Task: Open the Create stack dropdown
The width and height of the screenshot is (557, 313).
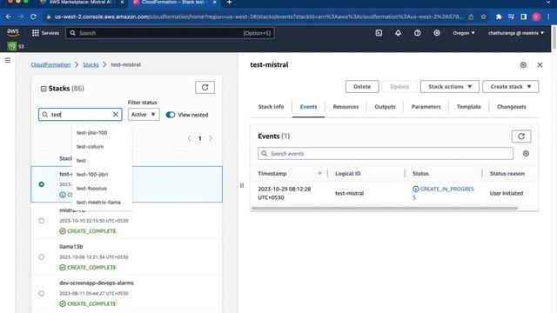Action: (511, 87)
